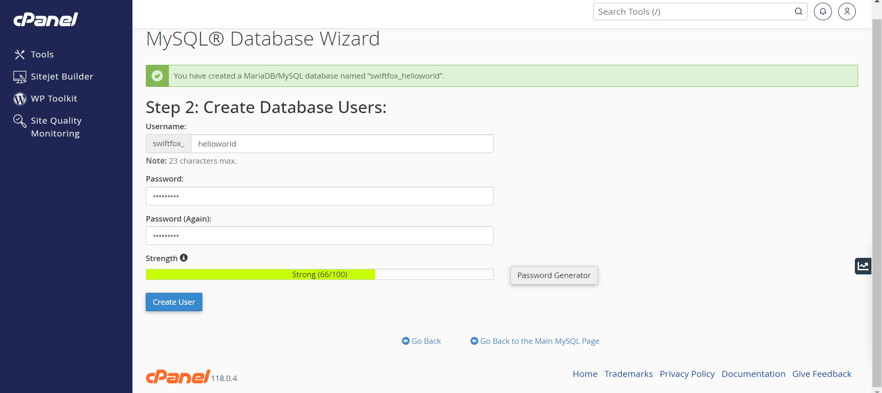882x393 pixels.
Task: Open the Home footer link
Action: (x=585, y=374)
